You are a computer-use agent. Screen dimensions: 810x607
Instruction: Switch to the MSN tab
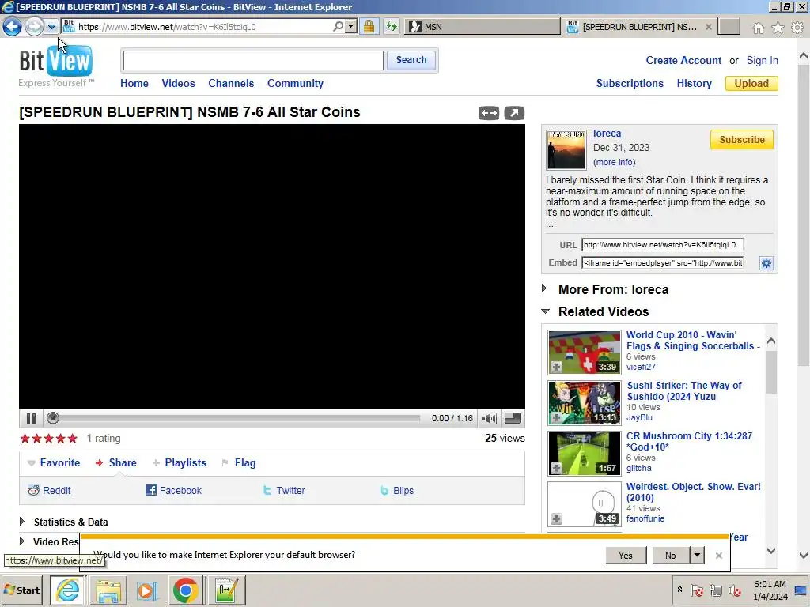tap(483, 26)
